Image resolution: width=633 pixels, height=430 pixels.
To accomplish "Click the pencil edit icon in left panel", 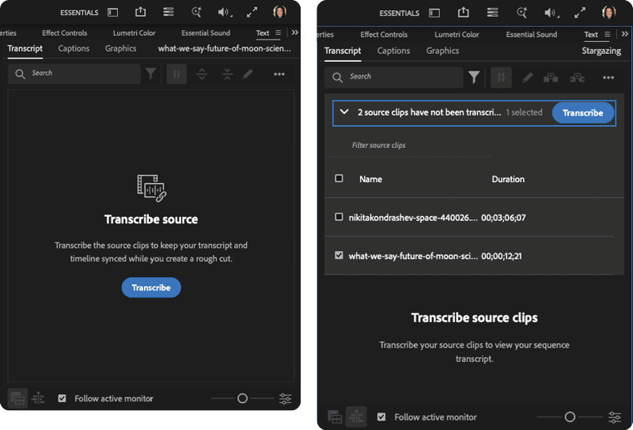I will (248, 74).
